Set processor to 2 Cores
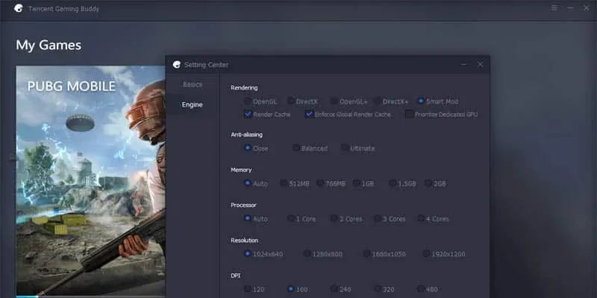The height and width of the screenshot is (298, 597). click(x=334, y=218)
